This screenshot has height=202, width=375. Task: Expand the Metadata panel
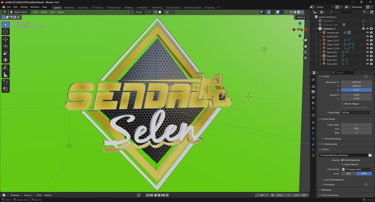(x=326, y=190)
